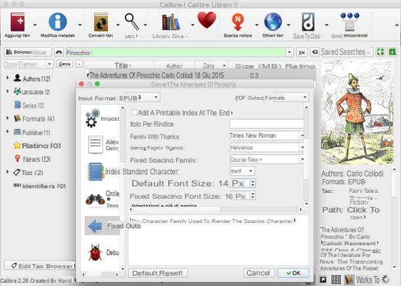The width and height of the screenshot is (401, 286).
Task: Click the magnifying glass read icon
Action: click(132, 22)
